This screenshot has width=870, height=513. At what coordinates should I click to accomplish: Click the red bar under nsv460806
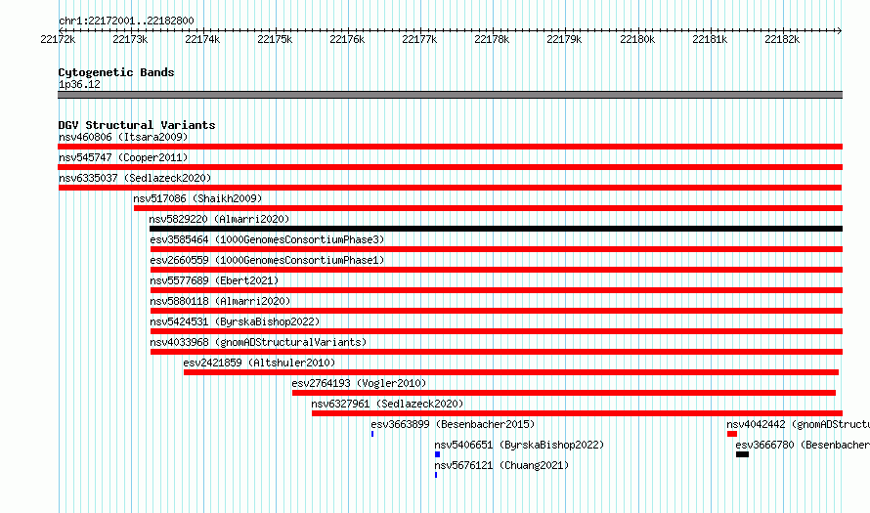click(450, 147)
